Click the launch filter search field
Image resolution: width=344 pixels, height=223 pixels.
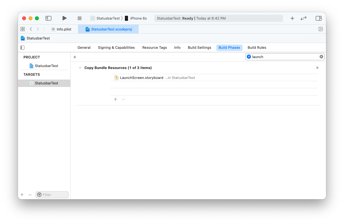tap(285, 57)
